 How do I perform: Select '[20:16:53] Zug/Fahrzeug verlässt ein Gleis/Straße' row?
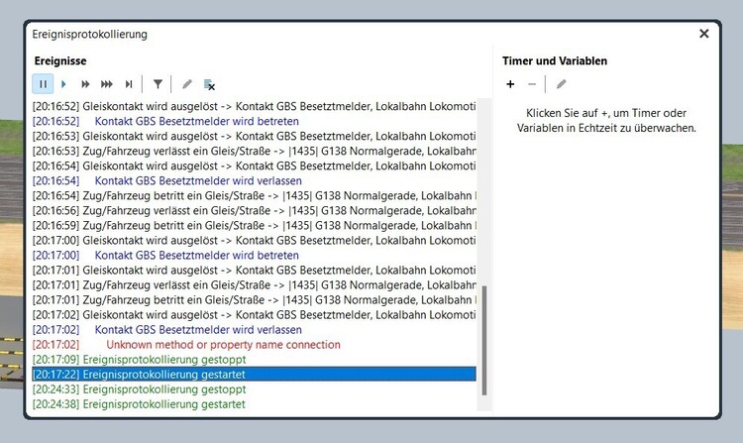pos(254,151)
